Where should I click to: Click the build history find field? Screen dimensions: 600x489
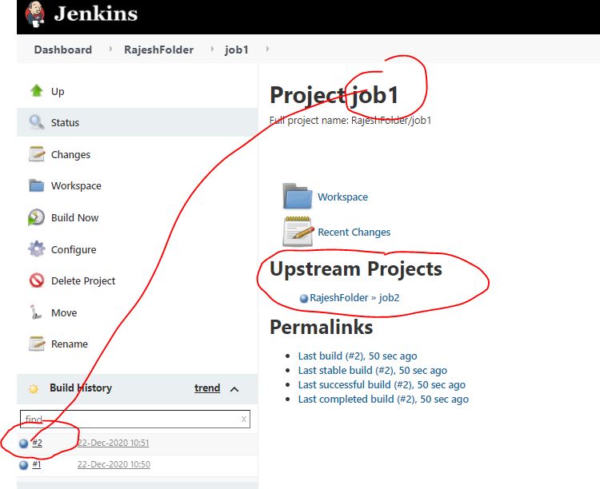pos(128,419)
